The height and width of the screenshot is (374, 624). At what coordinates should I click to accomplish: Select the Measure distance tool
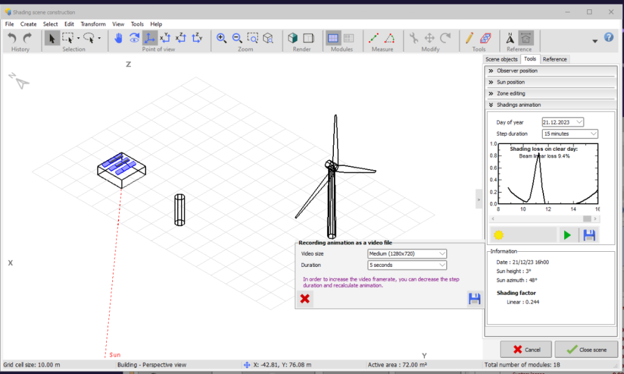tap(374, 38)
